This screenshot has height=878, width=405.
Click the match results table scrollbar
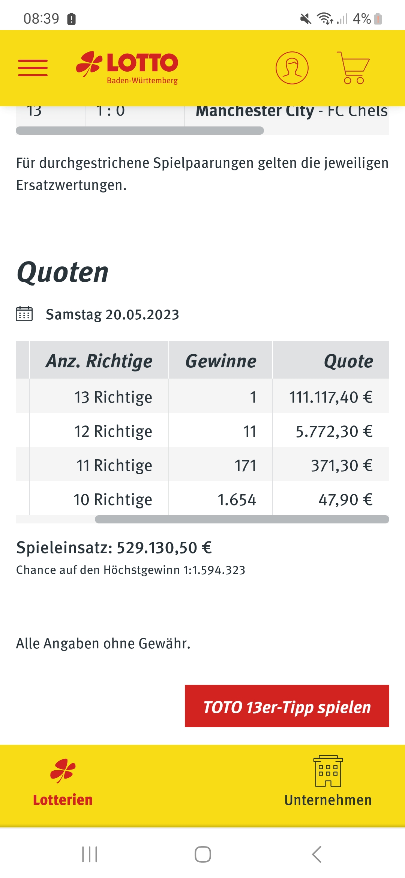coord(140,131)
